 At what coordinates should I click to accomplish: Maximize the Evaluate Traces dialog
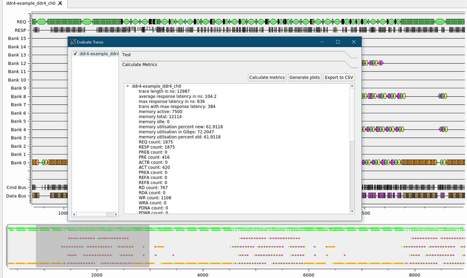click(x=338, y=42)
